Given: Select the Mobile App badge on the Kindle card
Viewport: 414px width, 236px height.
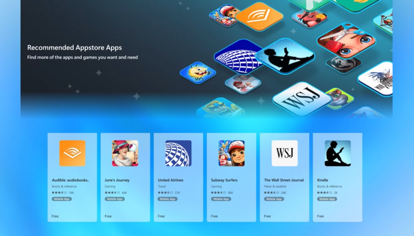Looking at the screenshot, I should coord(327,199).
